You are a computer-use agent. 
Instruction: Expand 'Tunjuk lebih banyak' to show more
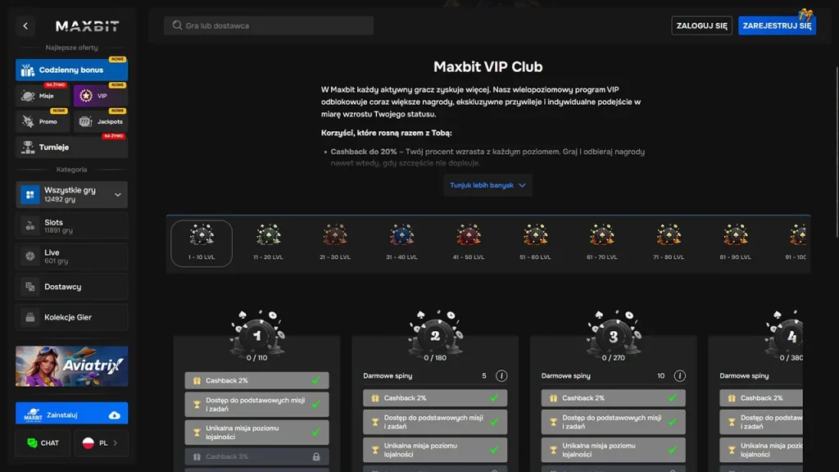pos(488,185)
